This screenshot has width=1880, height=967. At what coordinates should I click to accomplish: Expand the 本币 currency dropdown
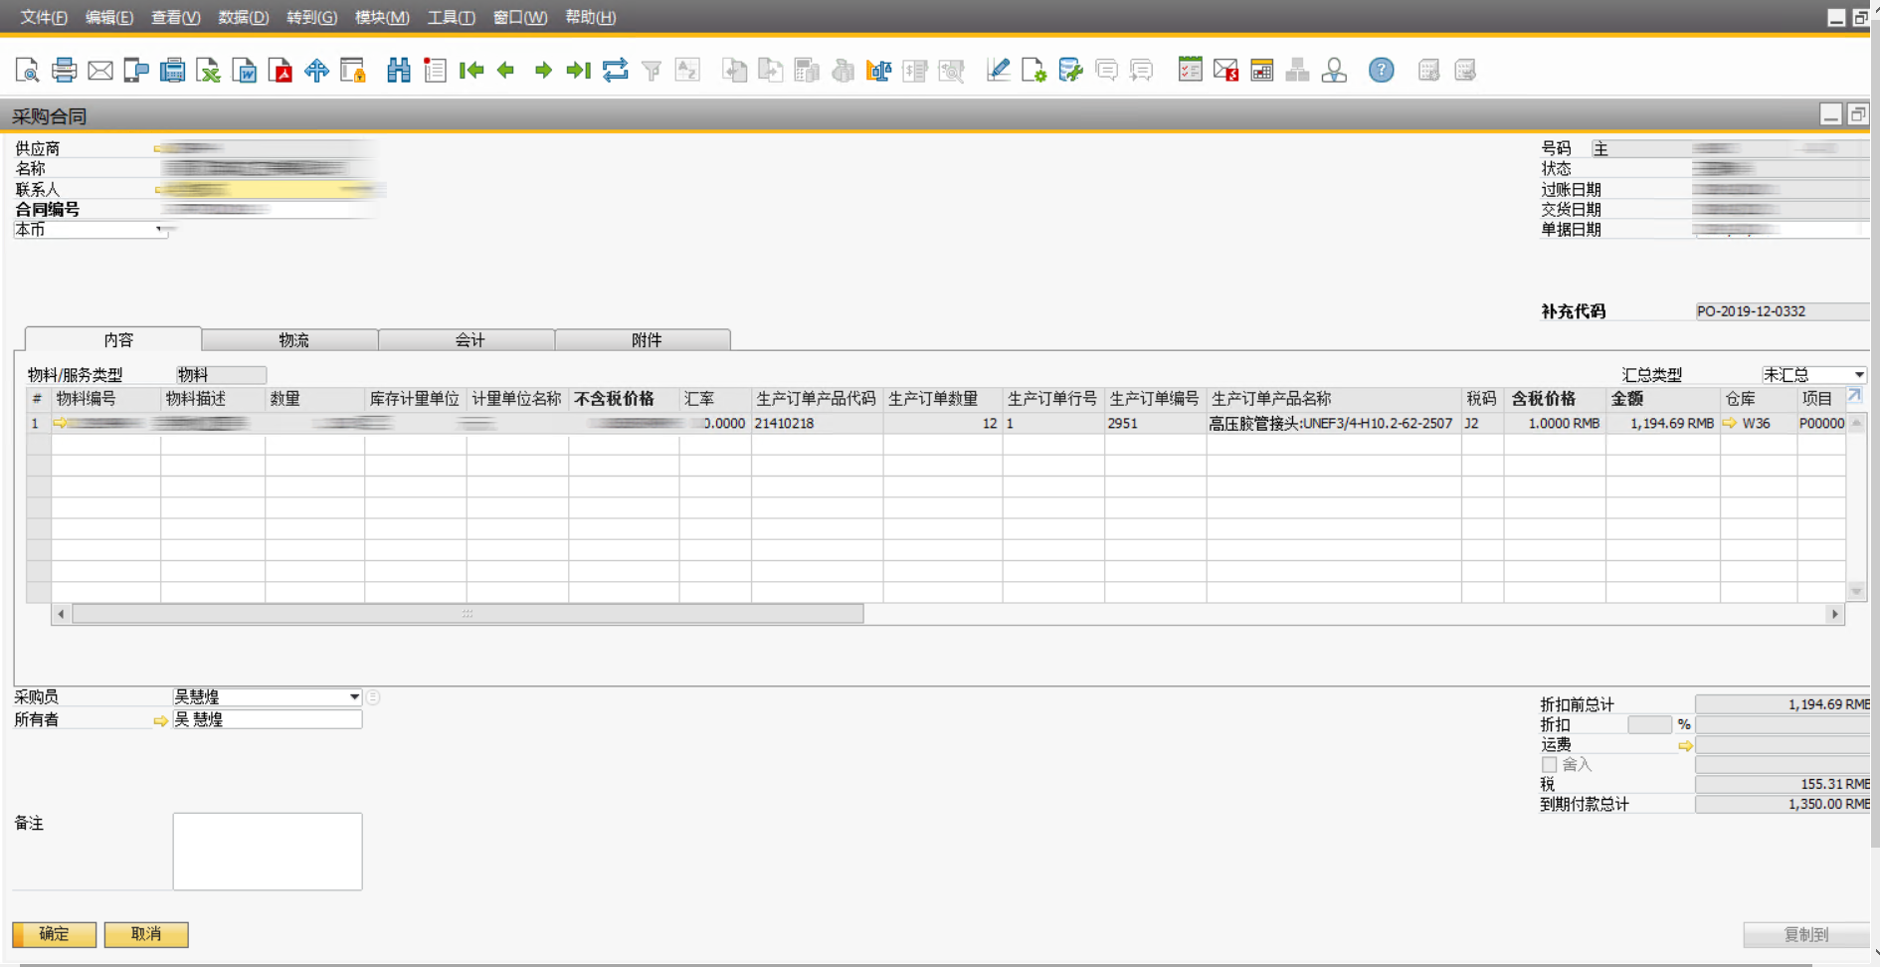(x=159, y=230)
